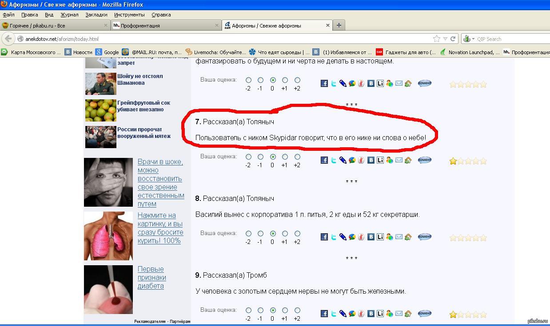Click the grapefruit news thumbnail

(x=100, y=110)
